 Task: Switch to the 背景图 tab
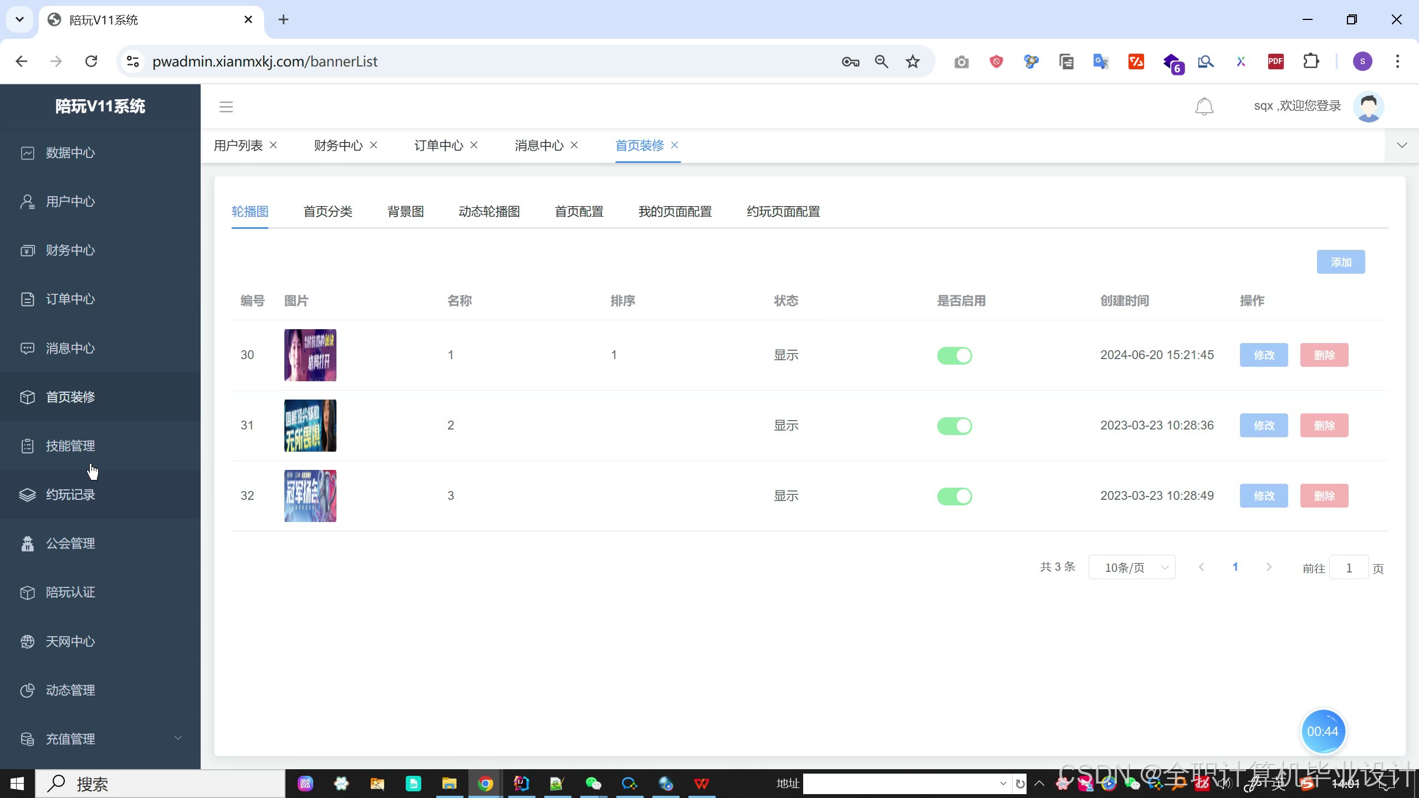point(405,212)
